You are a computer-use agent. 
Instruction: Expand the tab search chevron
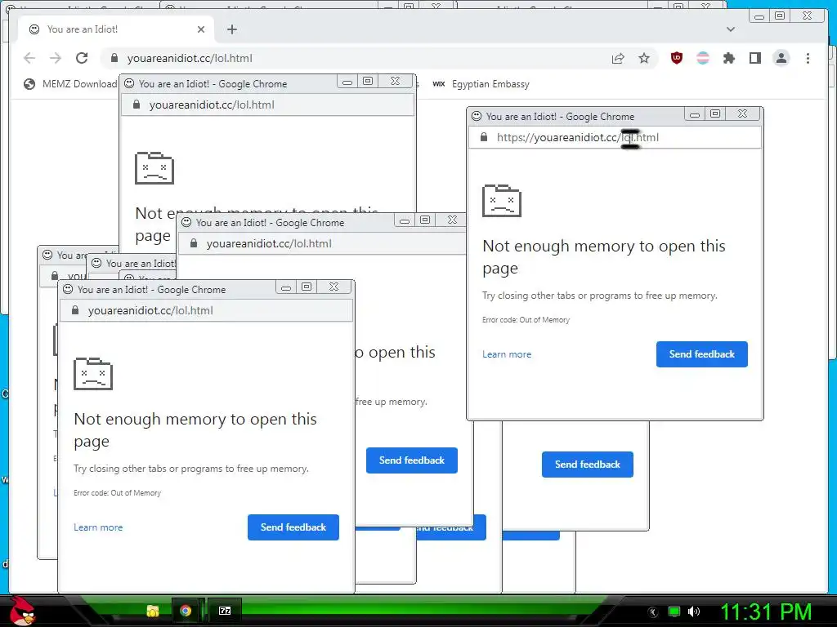731,29
